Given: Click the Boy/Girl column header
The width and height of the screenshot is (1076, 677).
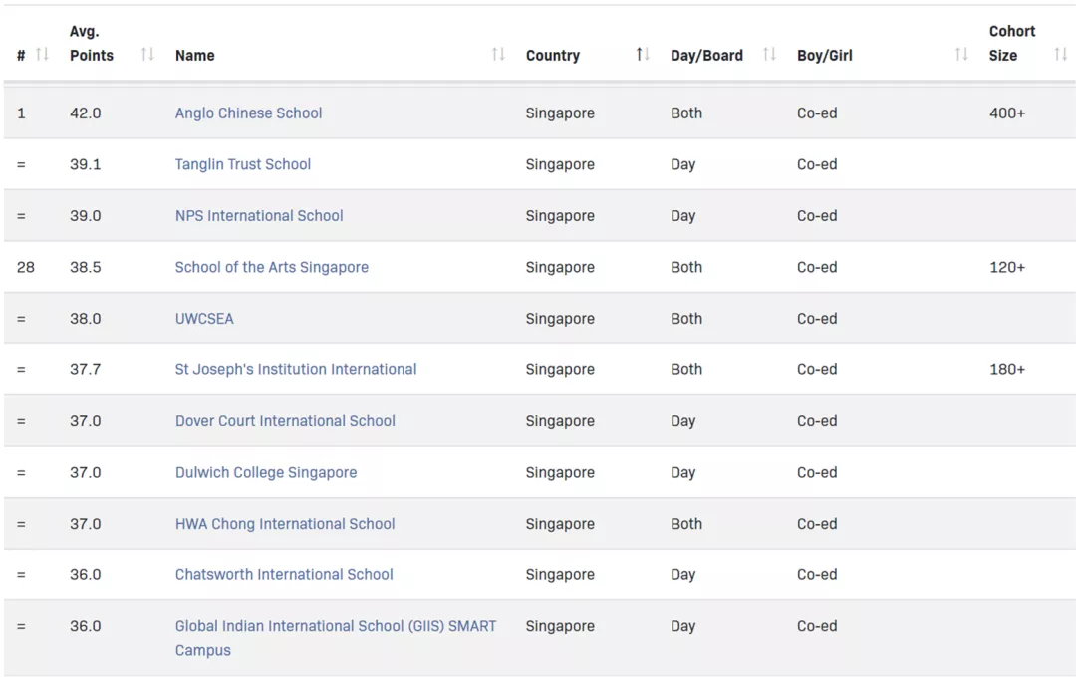Looking at the screenshot, I should [x=824, y=56].
